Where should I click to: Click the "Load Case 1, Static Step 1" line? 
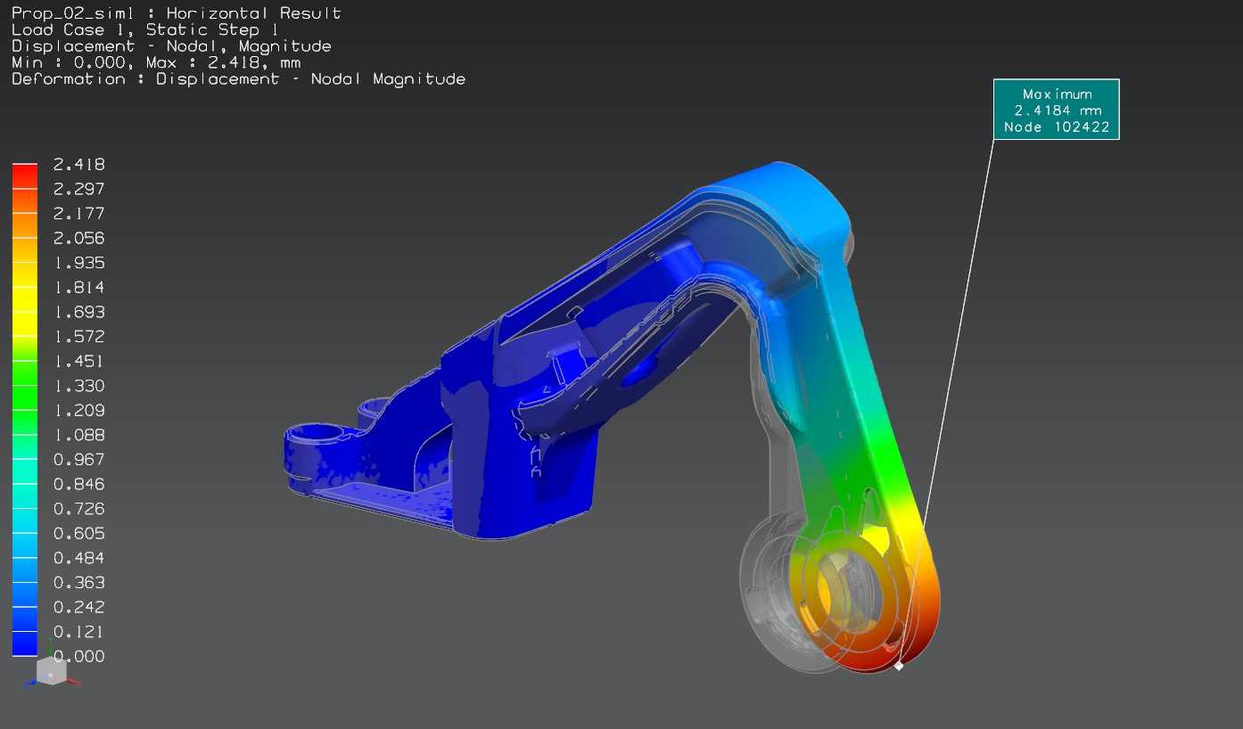coord(144,29)
